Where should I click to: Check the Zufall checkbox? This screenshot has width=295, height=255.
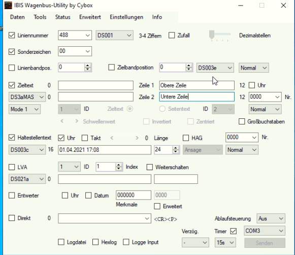(x=172, y=36)
